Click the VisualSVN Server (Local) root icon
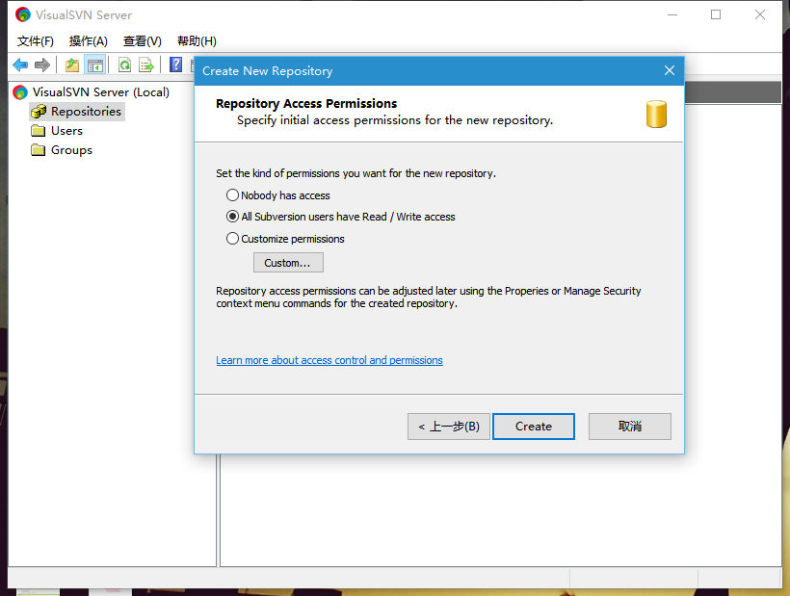This screenshot has height=596, width=790. (x=20, y=92)
